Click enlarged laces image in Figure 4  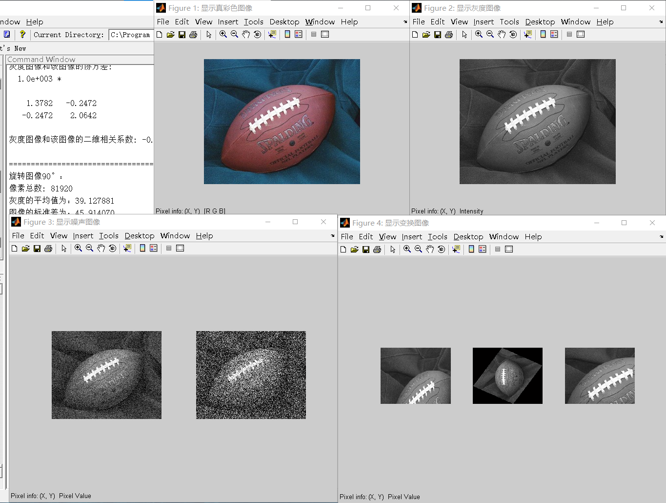(x=600, y=376)
